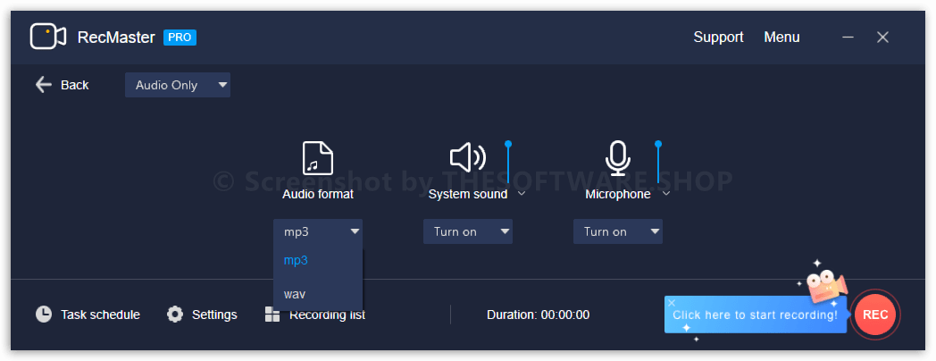
Task: Open the Support page
Action: (718, 37)
